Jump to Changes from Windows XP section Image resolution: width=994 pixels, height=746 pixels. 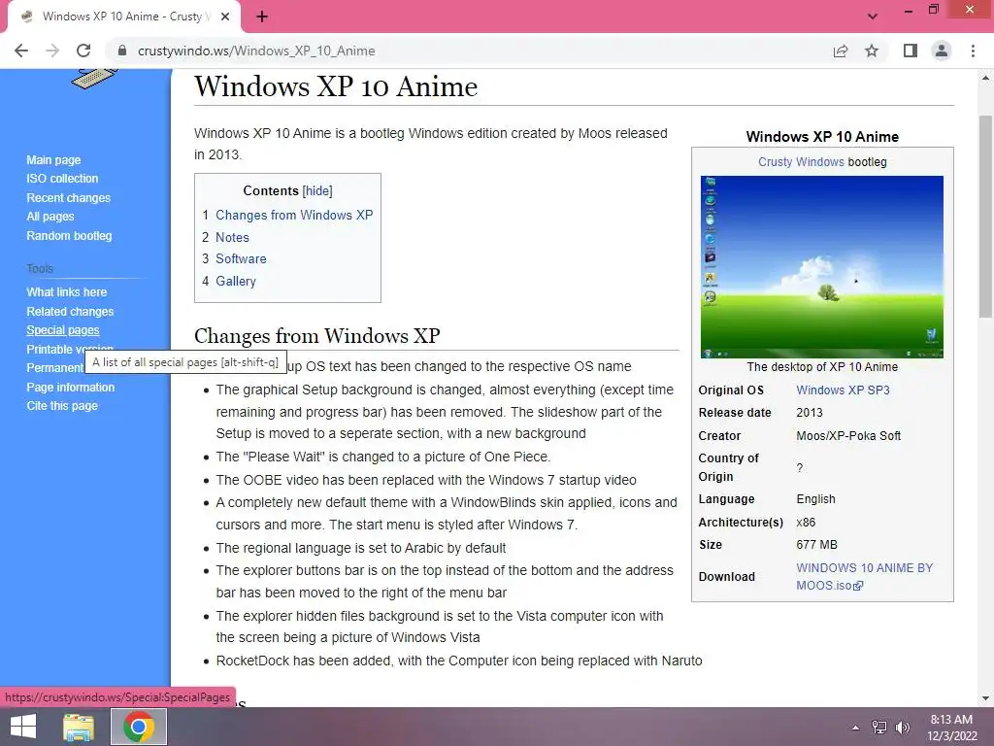pyautogui.click(x=294, y=215)
